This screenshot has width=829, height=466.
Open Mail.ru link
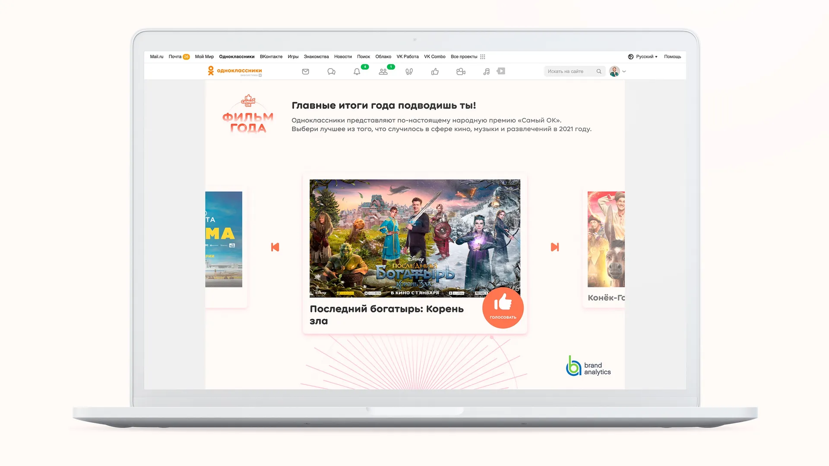tap(157, 57)
